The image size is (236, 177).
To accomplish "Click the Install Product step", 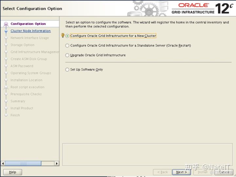I will click(x=22, y=108).
